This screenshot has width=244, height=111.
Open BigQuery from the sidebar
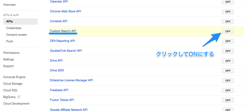click(x=9, y=97)
